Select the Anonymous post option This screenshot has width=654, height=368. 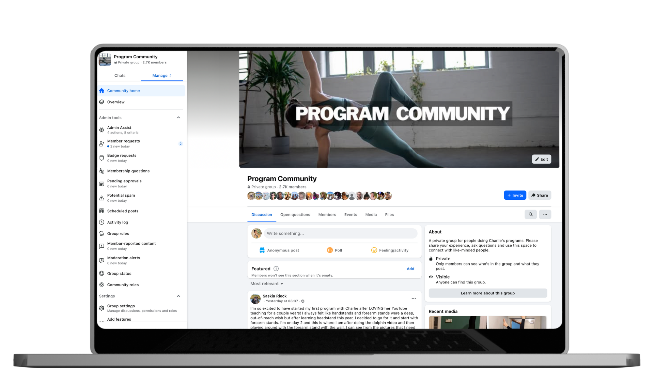click(x=279, y=250)
